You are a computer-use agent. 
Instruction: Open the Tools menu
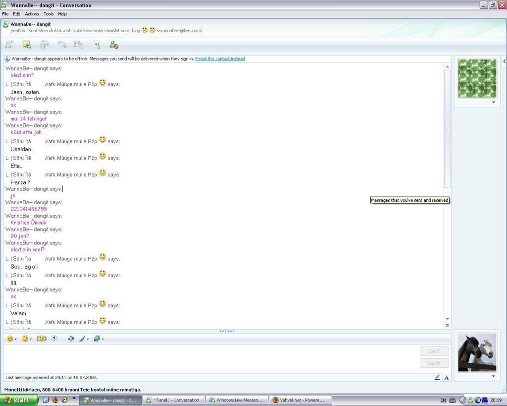(49, 14)
